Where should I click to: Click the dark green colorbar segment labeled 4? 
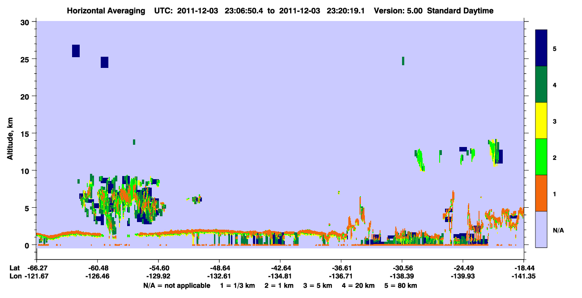[541, 84]
